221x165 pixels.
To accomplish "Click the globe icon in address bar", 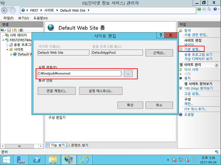I will [x=23, y=10].
